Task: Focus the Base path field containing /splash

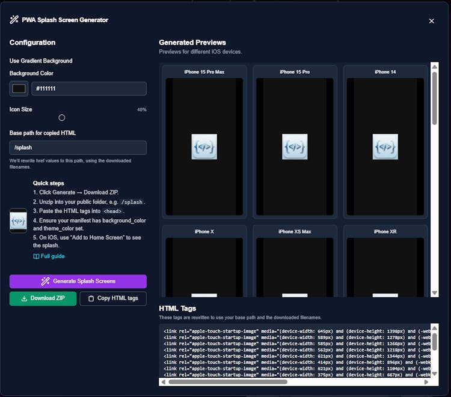Action: 78,148
